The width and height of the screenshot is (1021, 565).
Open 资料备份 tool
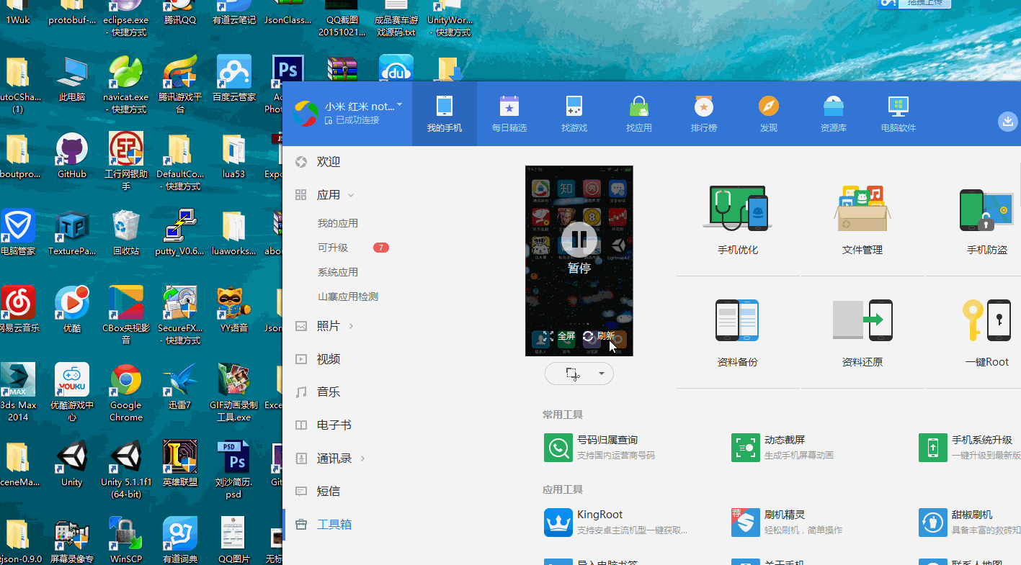(738, 333)
